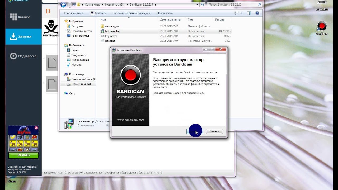Screen dimensions: 338x190
Task: Refresh the Explorer folder view
Action: pos(203,4)
